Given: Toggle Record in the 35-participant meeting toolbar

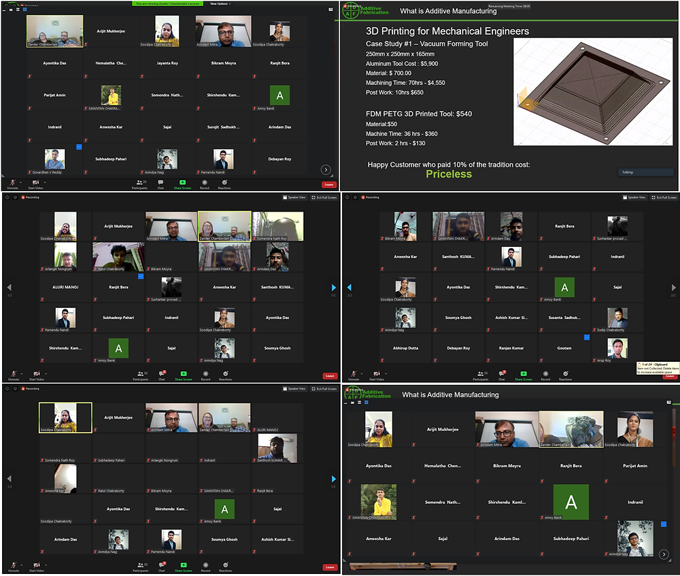Looking at the screenshot, I should click(204, 184).
